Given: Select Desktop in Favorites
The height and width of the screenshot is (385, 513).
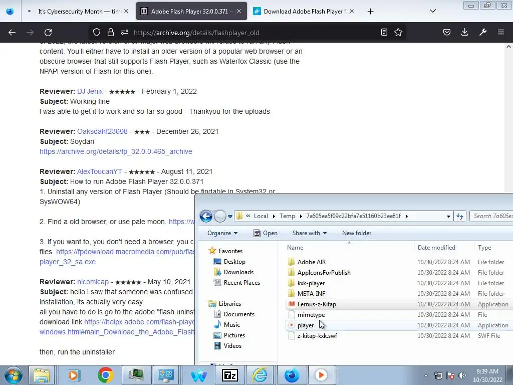Looking at the screenshot, I should pos(234,262).
